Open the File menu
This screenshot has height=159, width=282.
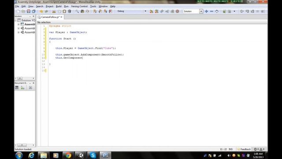(x=17, y=6)
